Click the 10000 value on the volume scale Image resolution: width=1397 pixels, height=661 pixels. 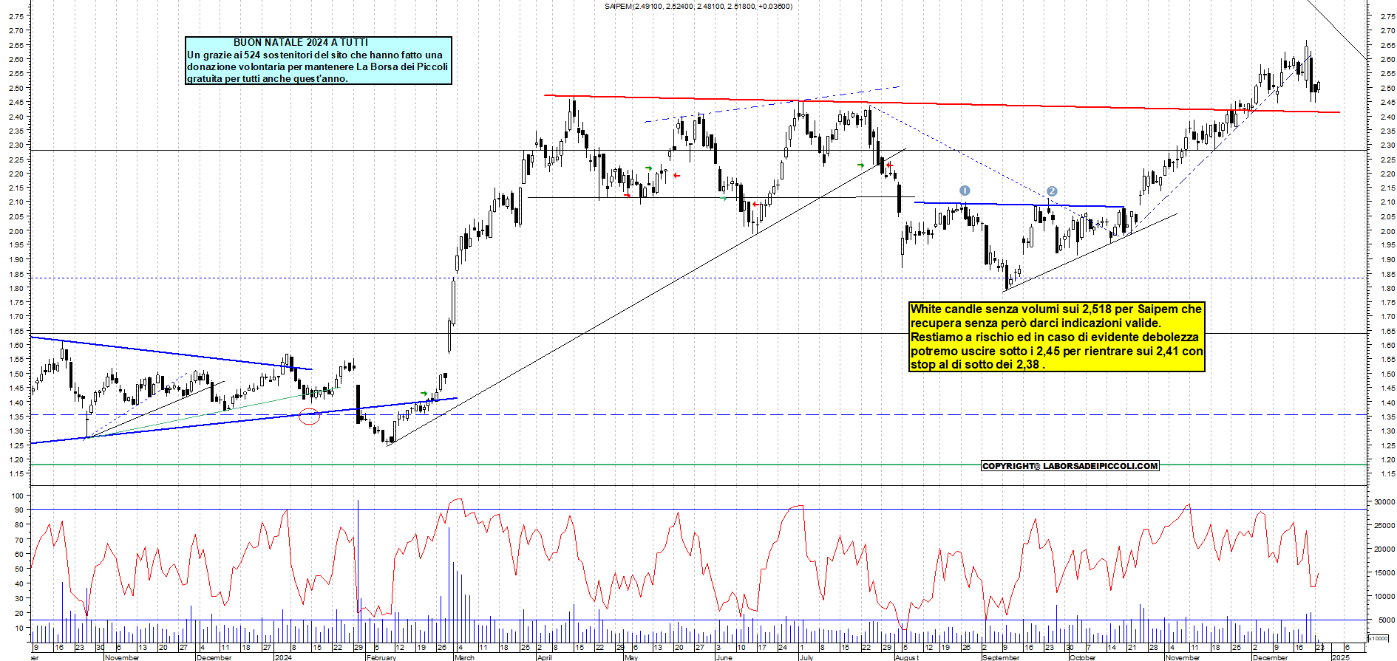1384,597
